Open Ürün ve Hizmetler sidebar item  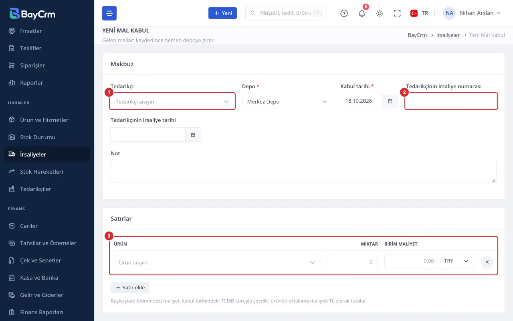click(47, 120)
